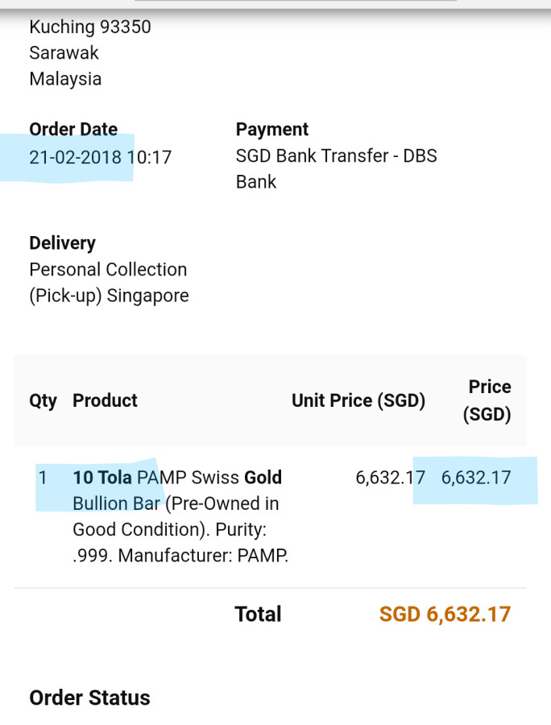Click the Malaysia country text
551x725 pixels.
point(65,79)
